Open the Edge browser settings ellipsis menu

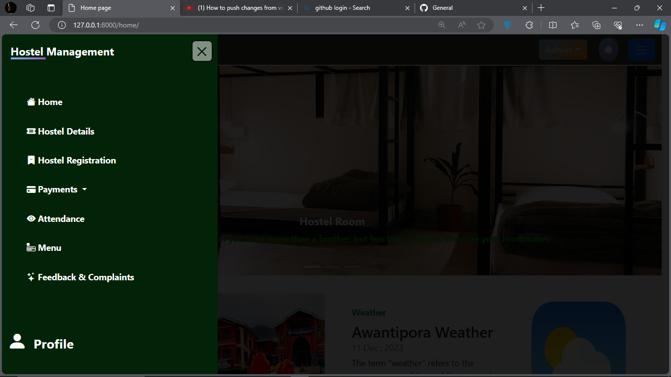[639, 25]
